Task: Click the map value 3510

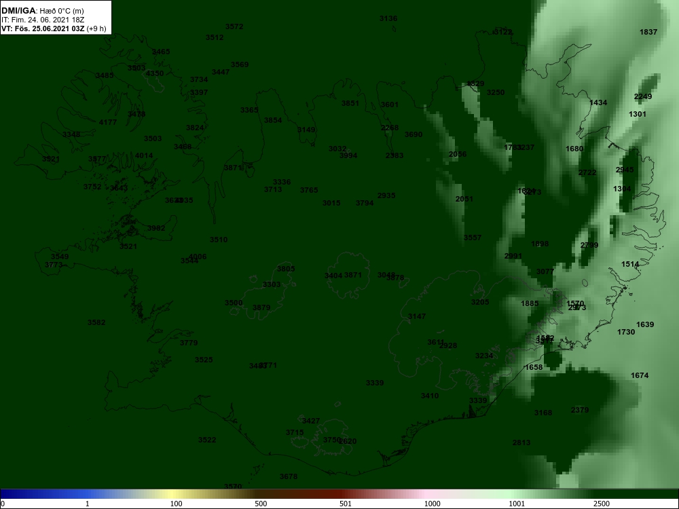Action: 219,240
